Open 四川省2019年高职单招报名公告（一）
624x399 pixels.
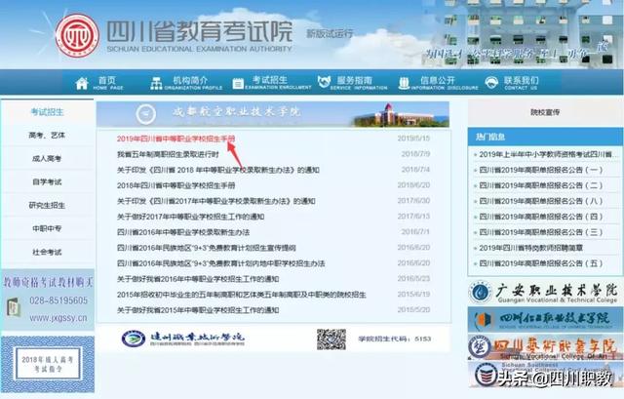click(x=541, y=170)
